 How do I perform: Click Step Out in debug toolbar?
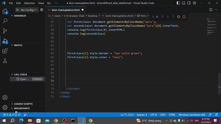[x=173, y=17]
